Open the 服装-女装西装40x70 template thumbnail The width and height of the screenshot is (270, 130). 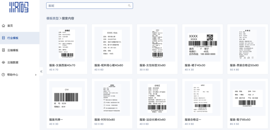pyautogui.click(x=67, y=44)
